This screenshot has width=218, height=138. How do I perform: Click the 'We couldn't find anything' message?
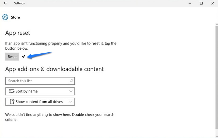(x=60, y=117)
